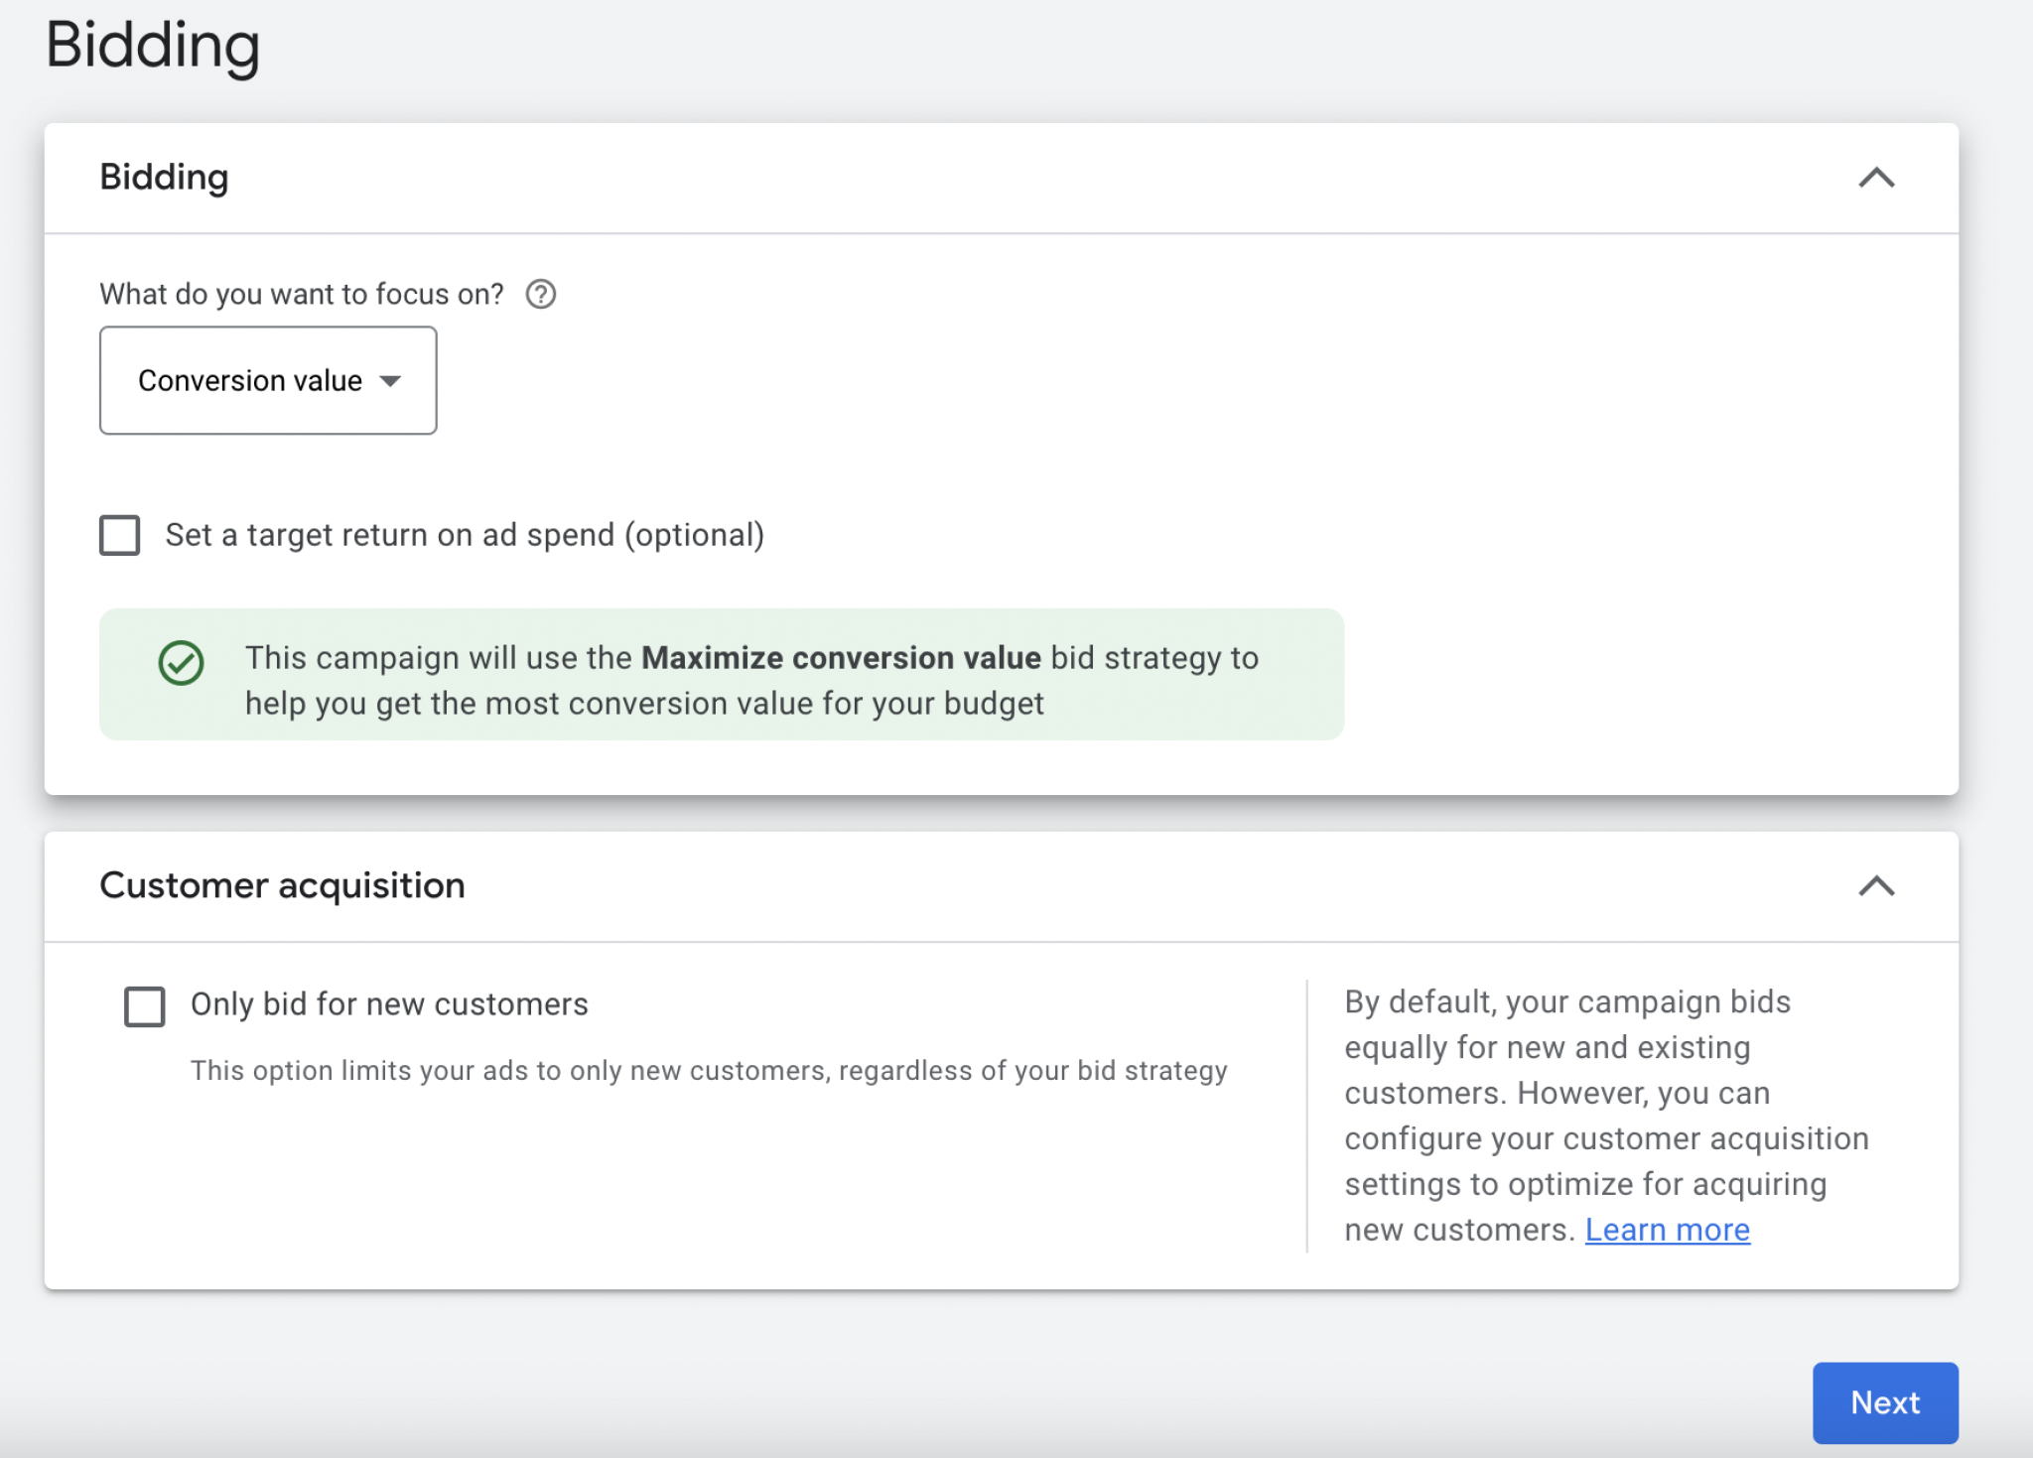Screen dimensions: 2033x1458
Task: Open the Learn more link
Action: (1667, 1230)
